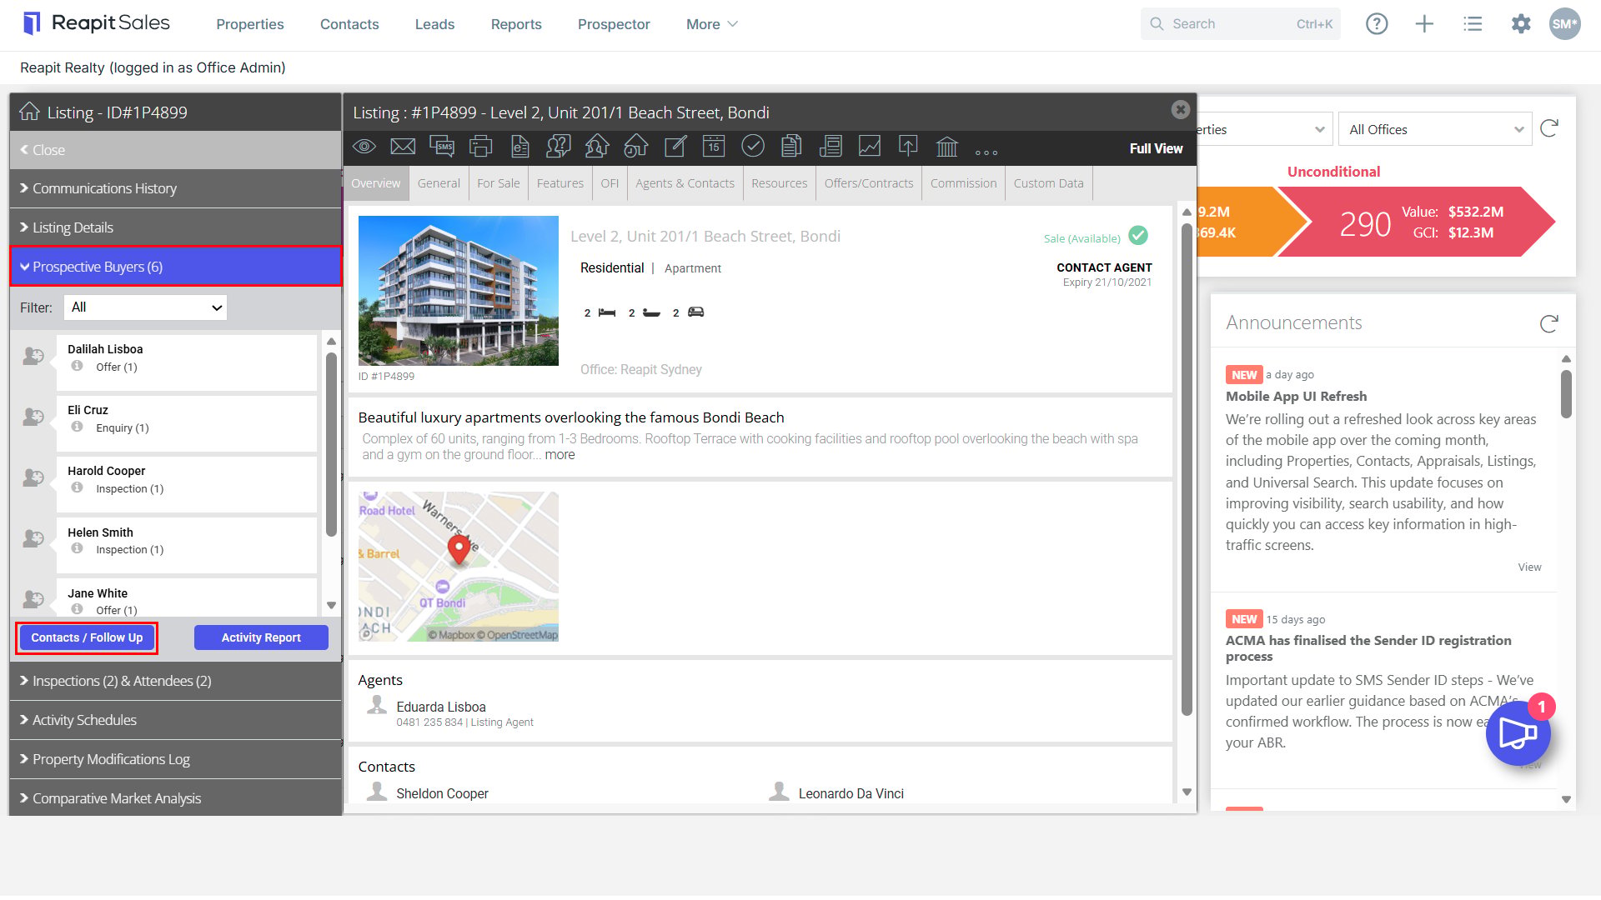Click the help question mark icon

point(1377,24)
